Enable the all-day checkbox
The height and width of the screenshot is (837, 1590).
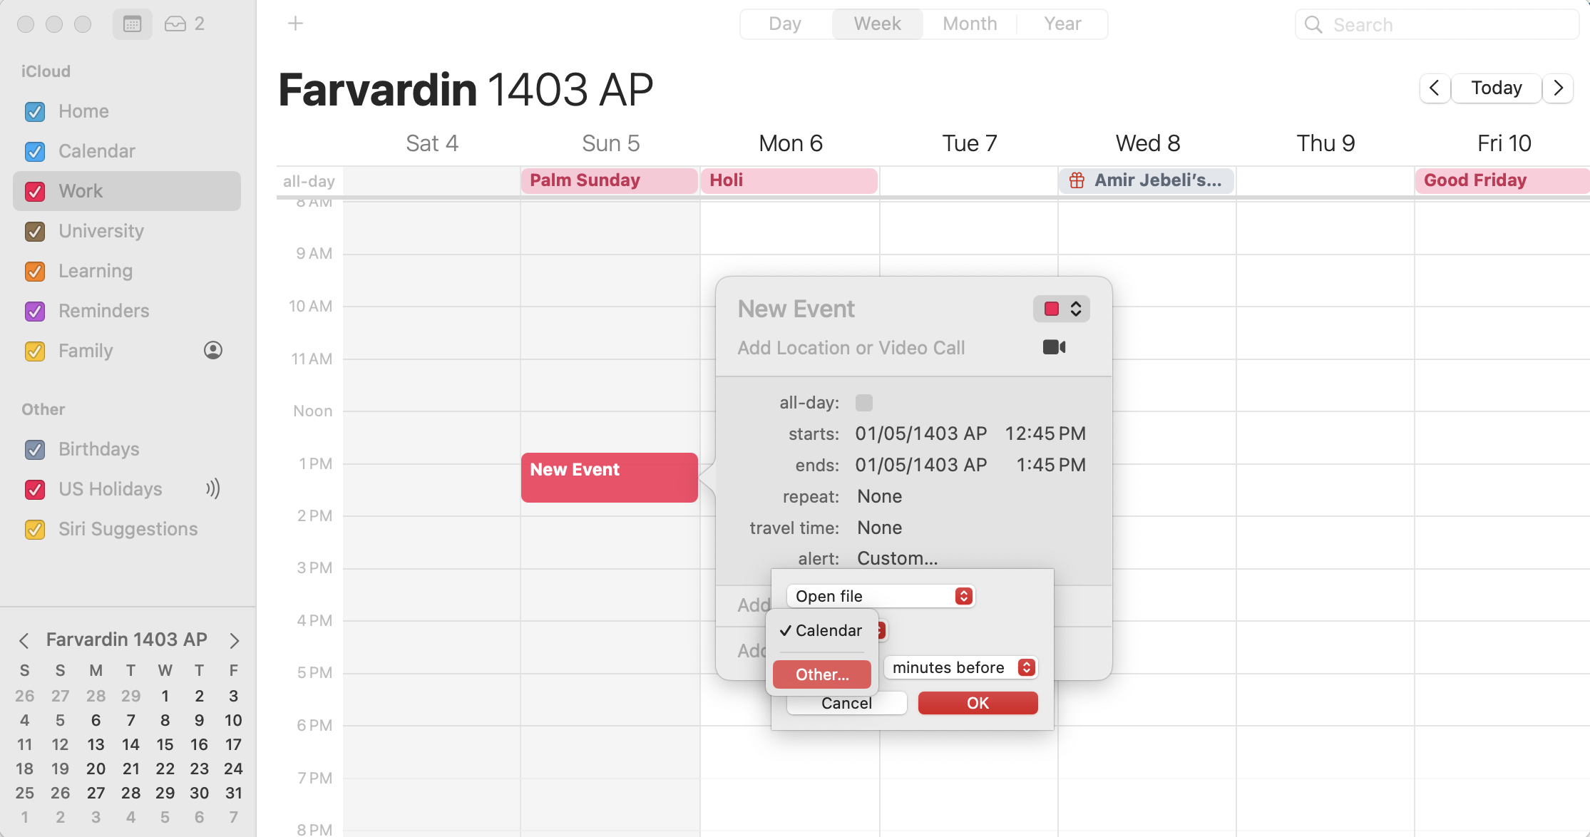(863, 403)
